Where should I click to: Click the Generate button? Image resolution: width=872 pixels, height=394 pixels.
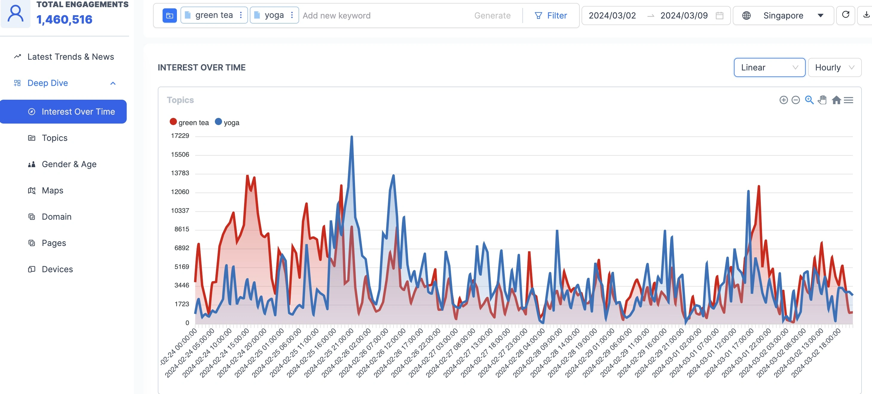(492, 16)
